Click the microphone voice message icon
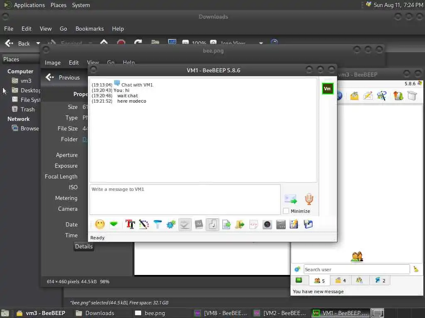The height and width of the screenshot is (318, 425). point(309,199)
